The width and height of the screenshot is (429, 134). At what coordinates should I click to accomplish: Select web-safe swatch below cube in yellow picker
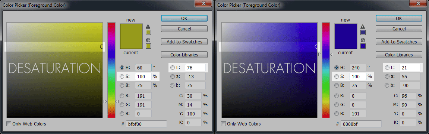[148, 46]
